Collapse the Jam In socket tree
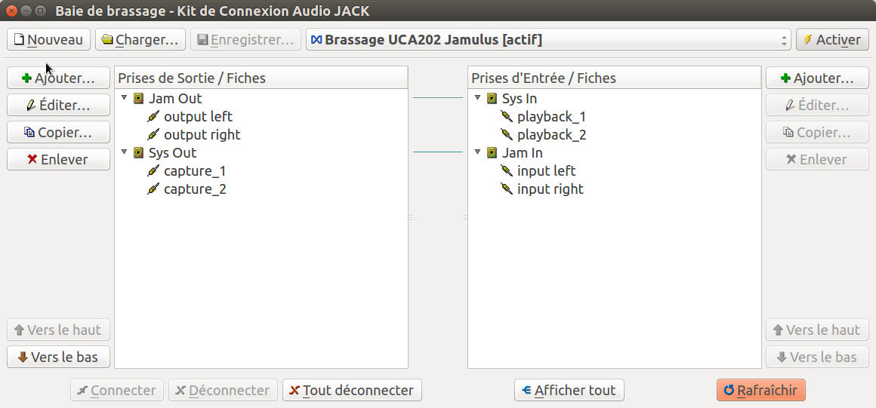 (478, 152)
